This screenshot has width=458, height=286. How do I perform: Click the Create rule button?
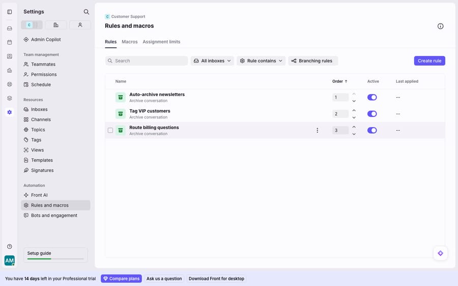(430, 60)
